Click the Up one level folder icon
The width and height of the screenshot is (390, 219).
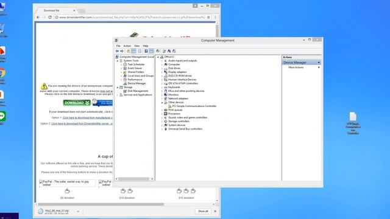(x=128, y=51)
